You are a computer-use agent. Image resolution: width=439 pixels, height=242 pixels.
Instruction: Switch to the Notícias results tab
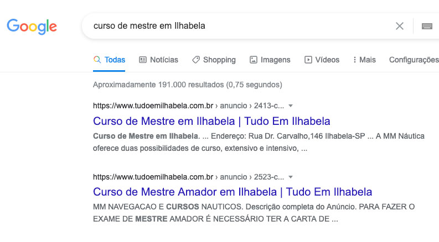coord(158,60)
